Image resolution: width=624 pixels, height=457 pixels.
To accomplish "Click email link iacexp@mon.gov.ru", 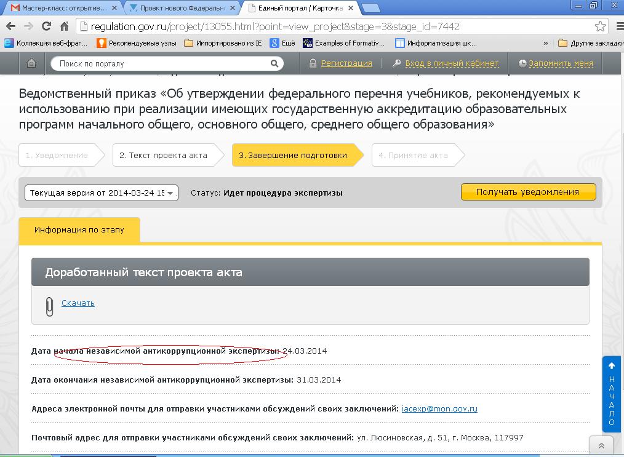I will [x=439, y=408].
